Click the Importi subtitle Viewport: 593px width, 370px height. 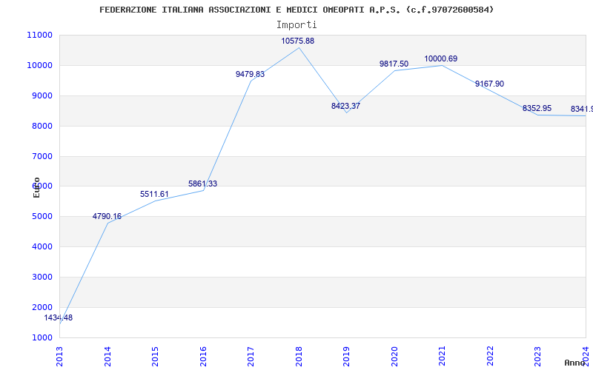point(296,25)
